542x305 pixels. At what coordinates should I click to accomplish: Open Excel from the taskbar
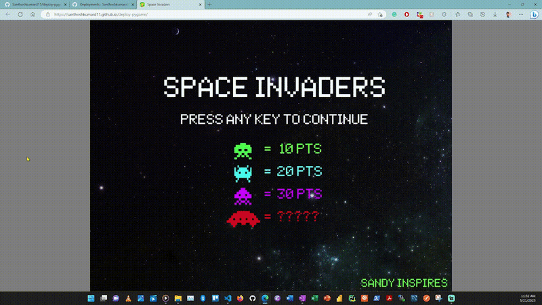pyautogui.click(x=315, y=298)
